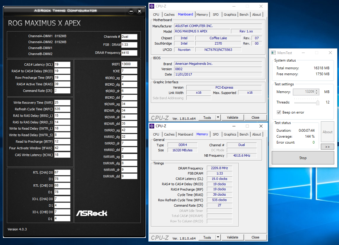The width and height of the screenshot is (339, 245).
Task: Click Validate in upper CPU-Z window
Action: point(233,117)
